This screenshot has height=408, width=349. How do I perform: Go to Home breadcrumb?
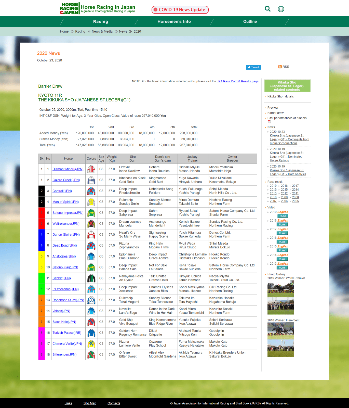[64, 31]
